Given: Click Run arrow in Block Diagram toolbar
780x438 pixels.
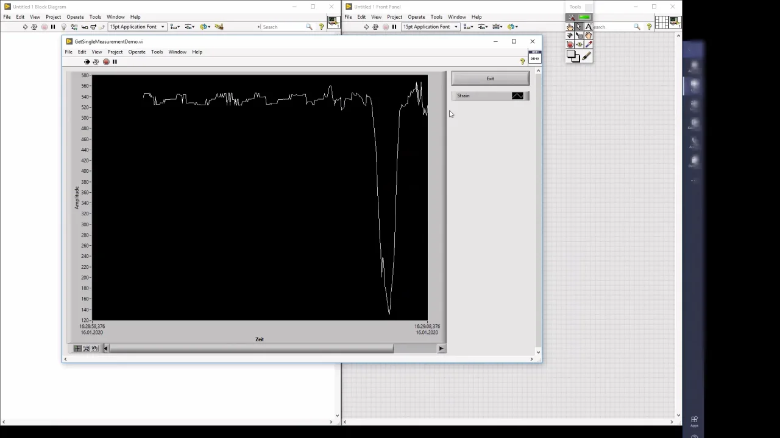Looking at the screenshot, I should point(25,27).
